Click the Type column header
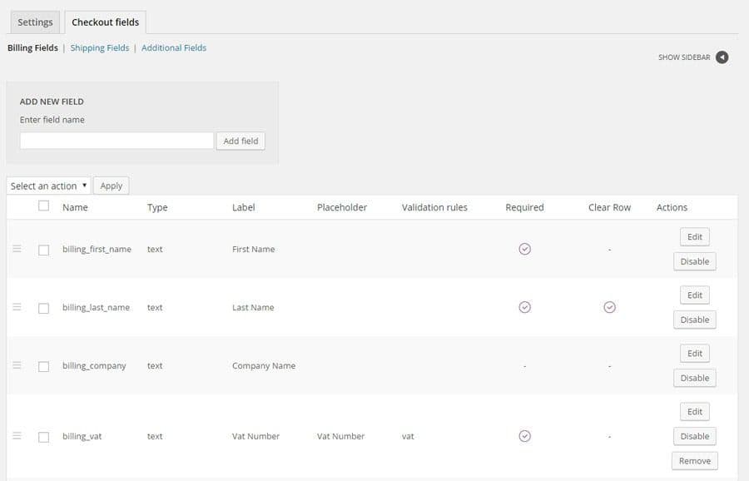 tap(157, 208)
